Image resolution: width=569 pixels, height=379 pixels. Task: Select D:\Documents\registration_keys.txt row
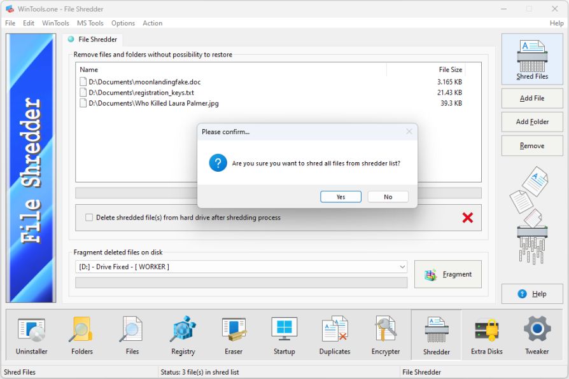[270, 92]
